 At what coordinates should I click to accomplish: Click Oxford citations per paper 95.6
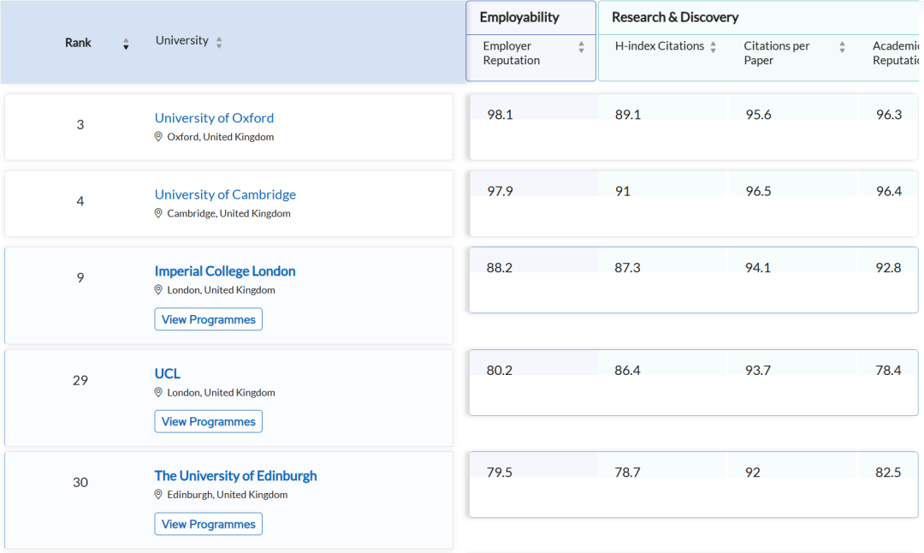758,115
